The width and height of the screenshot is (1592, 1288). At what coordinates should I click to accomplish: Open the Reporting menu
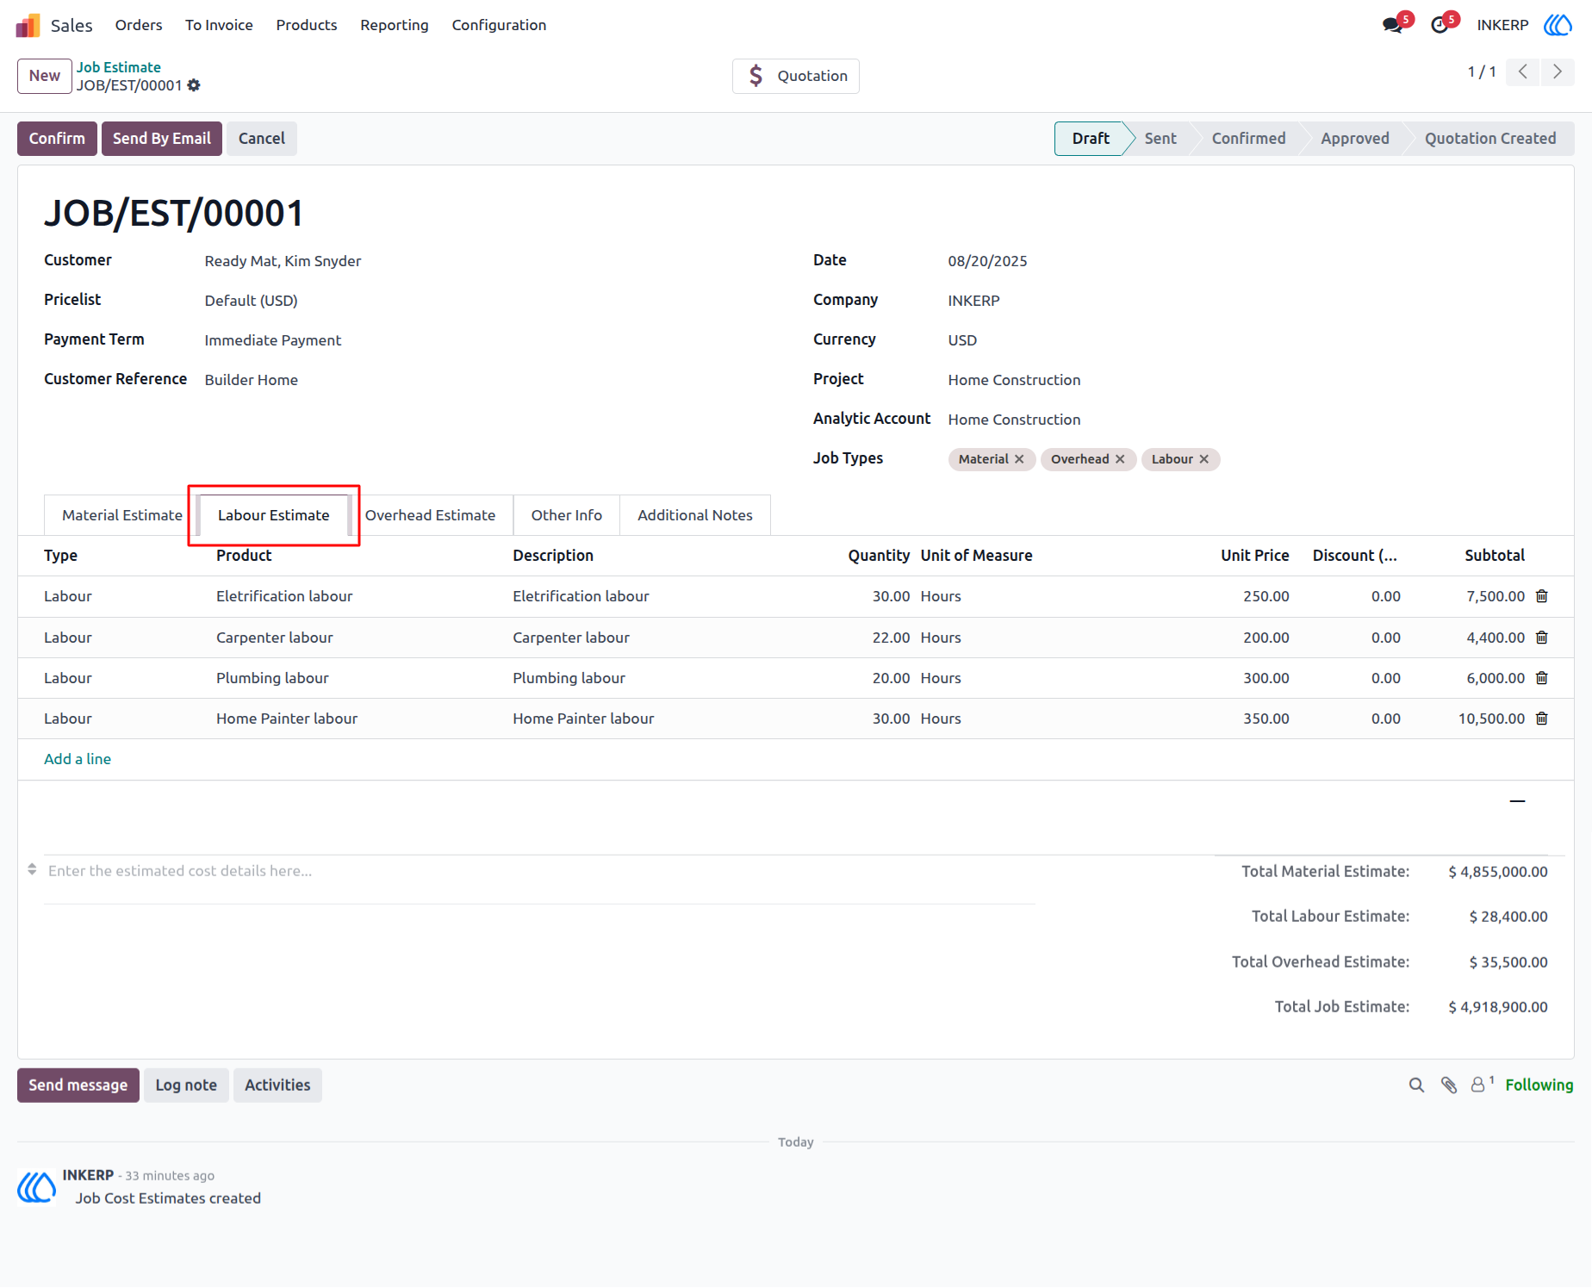click(394, 25)
